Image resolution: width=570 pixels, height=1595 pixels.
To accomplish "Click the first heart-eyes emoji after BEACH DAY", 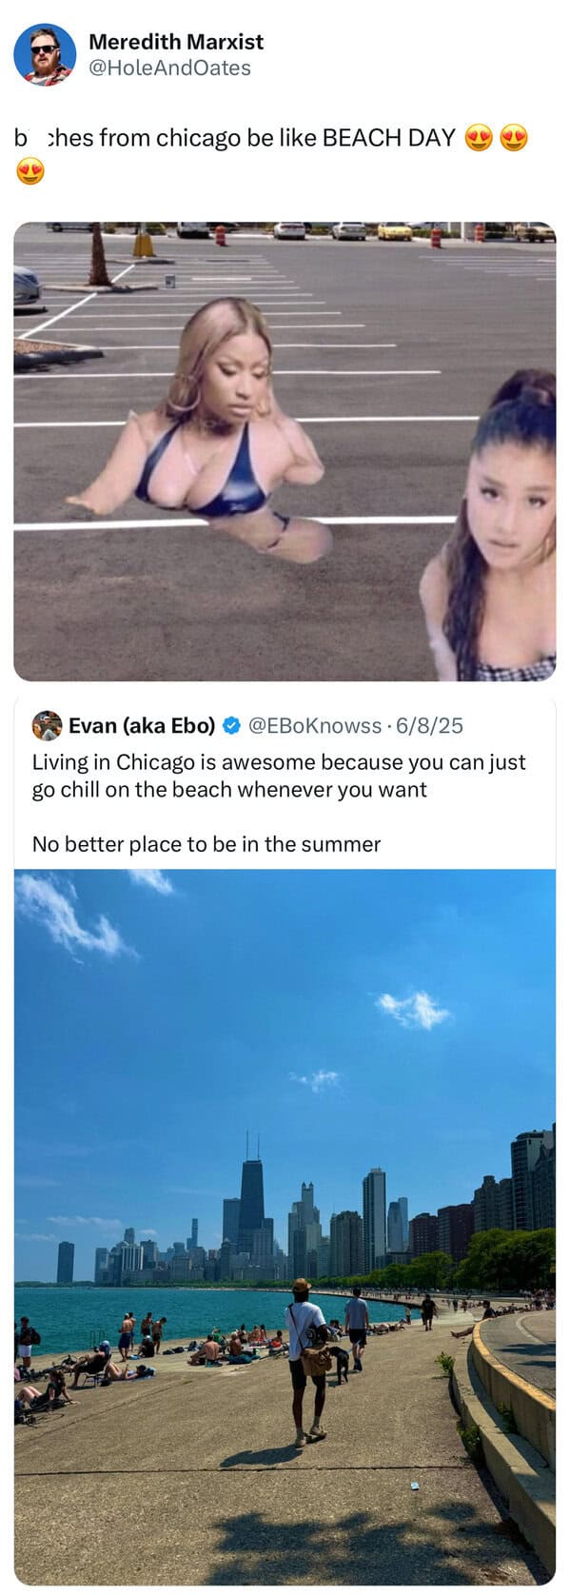I will (479, 139).
